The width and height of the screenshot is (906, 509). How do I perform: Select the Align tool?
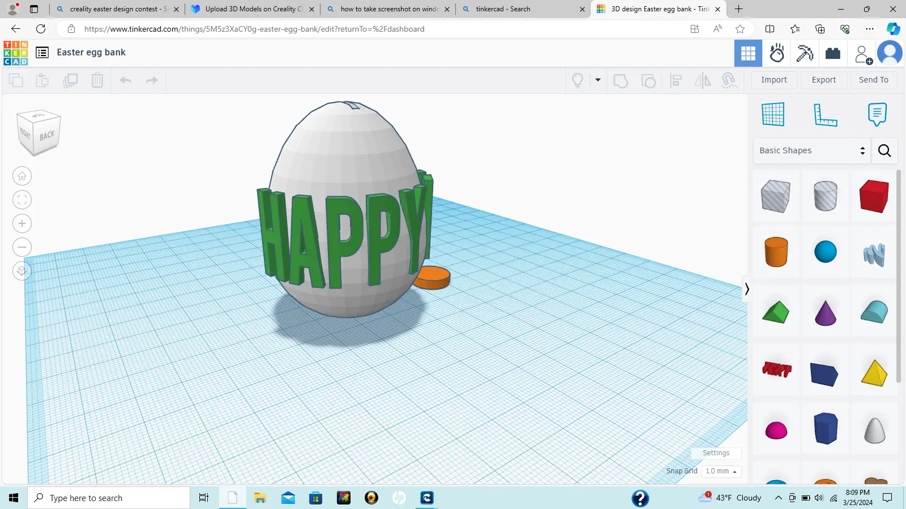(x=676, y=80)
